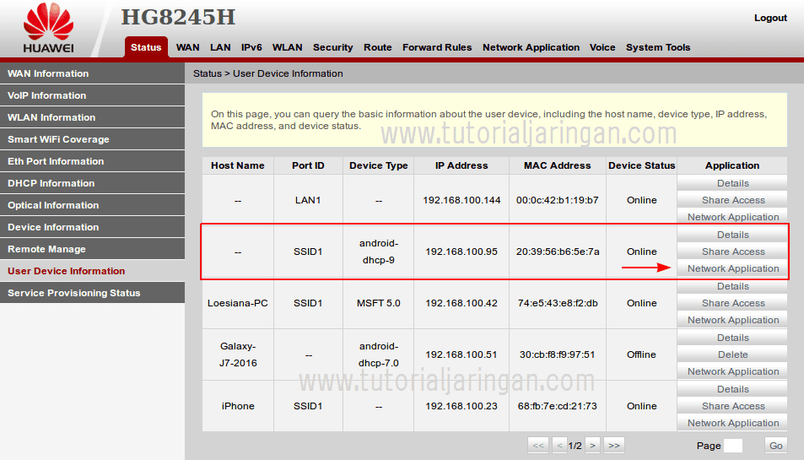
Task: Select DHCP Information sidebar item
Action: [x=92, y=183]
